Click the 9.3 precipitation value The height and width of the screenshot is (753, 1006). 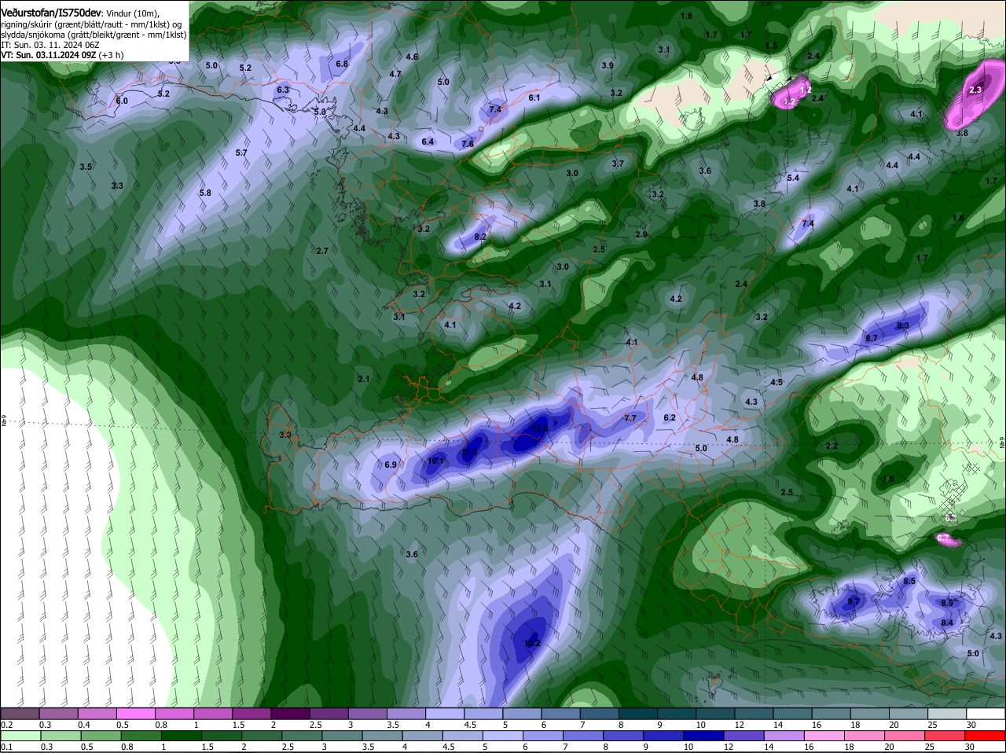tap(903, 325)
